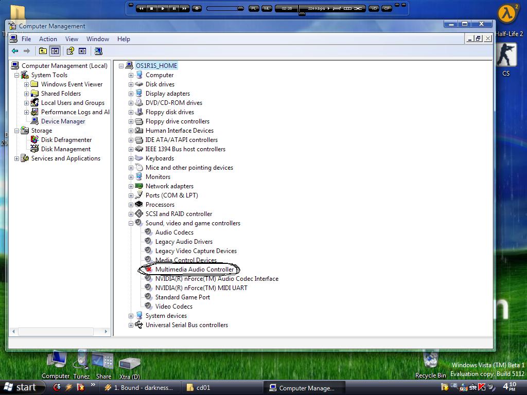Click the Back arrow in the toolbar
The image size is (527, 395).
pyautogui.click(x=15, y=51)
